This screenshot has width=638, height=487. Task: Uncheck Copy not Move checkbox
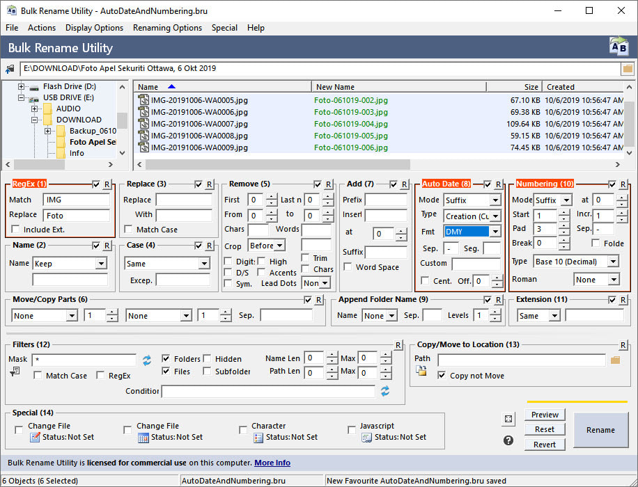tap(442, 375)
